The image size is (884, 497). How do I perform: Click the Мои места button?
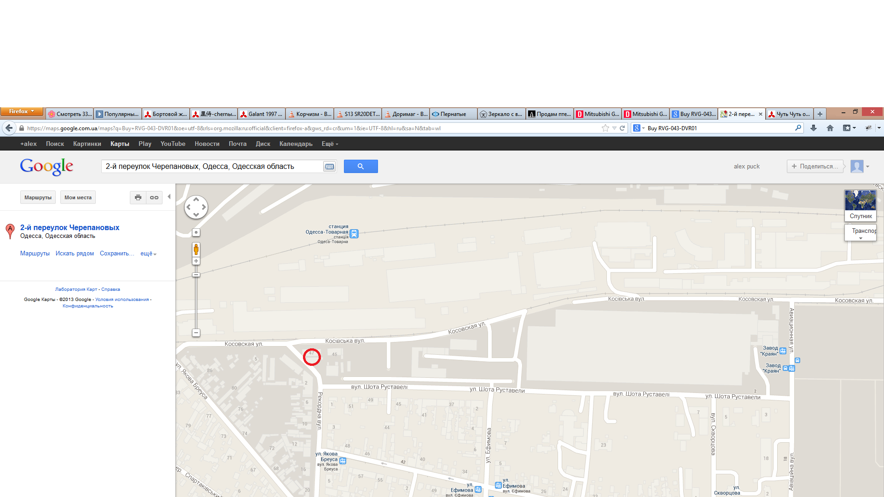78,197
